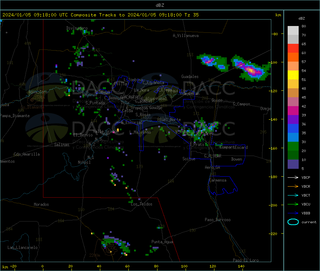Click the Salinas place label
The image size is (320, 271).
tap(62, 145)
